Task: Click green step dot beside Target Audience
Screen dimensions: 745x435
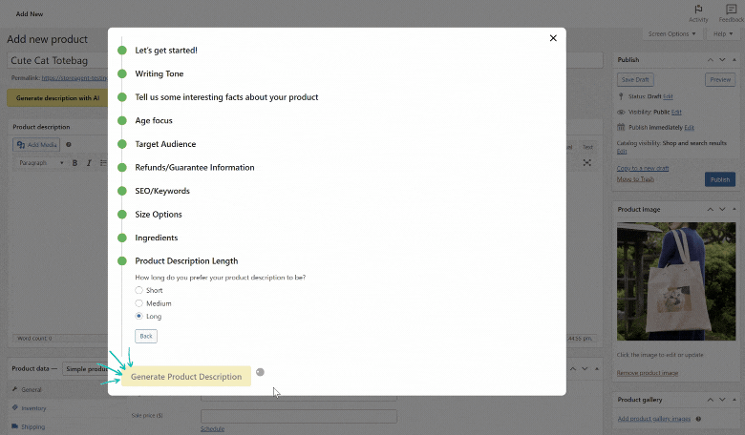Action: 122,144
